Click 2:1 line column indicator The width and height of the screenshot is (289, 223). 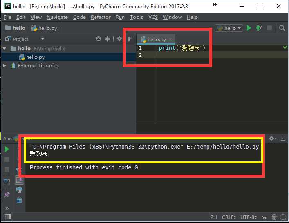[214, 217]
